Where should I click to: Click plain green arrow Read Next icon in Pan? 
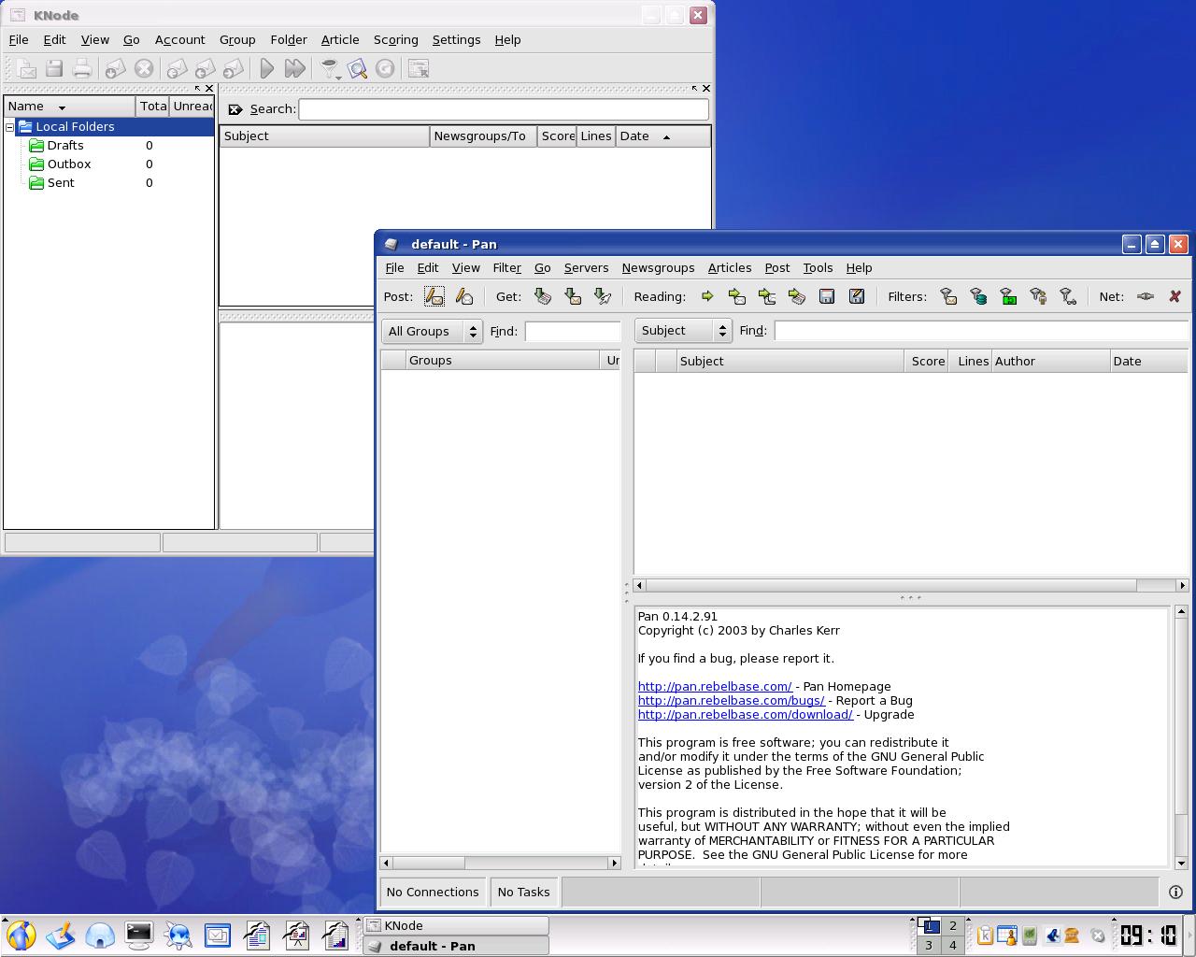pyautogui.click(x=707, y=296)
